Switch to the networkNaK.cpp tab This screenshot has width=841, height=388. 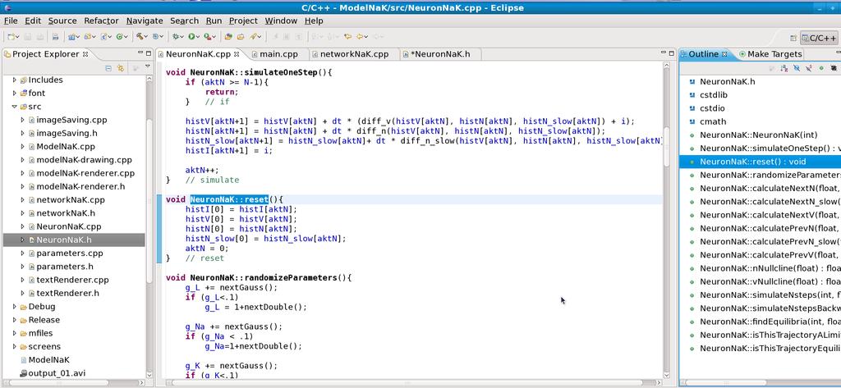coord(356,54)
